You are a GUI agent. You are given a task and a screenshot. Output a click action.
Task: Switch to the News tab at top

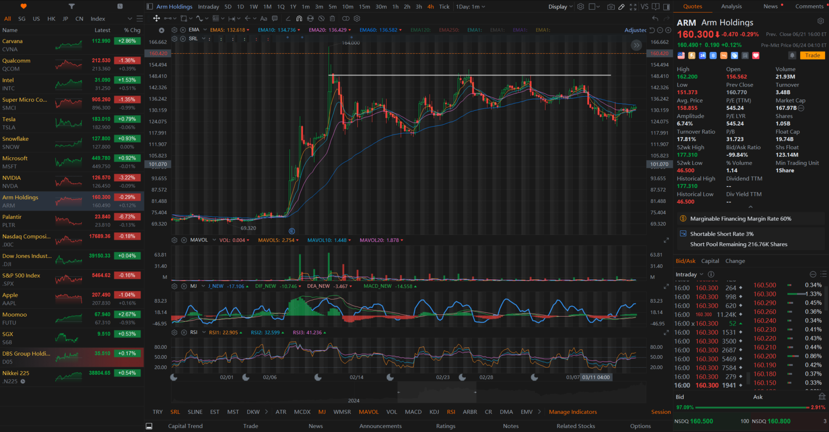pos(770,6)
